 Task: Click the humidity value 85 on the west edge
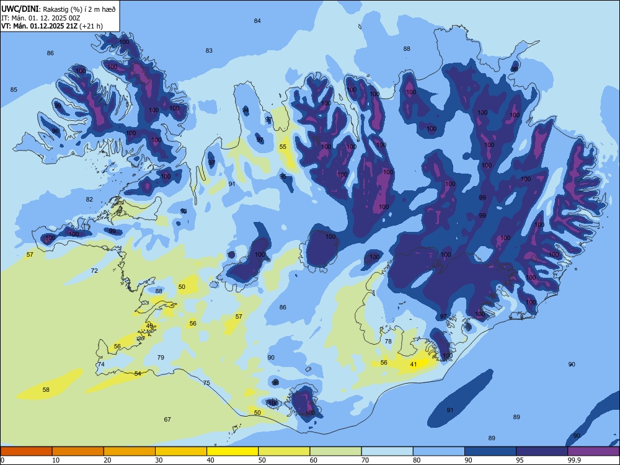pyautogui.click(x=14, y=89)
